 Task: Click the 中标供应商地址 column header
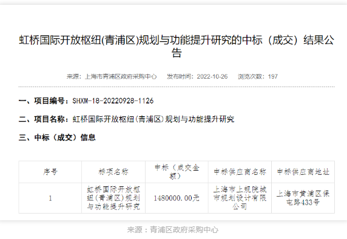(303, 172)
